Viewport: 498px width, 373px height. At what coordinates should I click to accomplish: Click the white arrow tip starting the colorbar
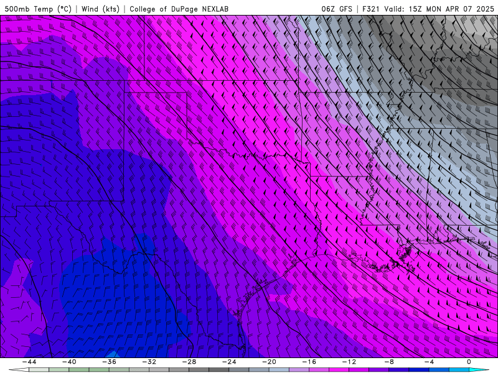pos(19,370)
